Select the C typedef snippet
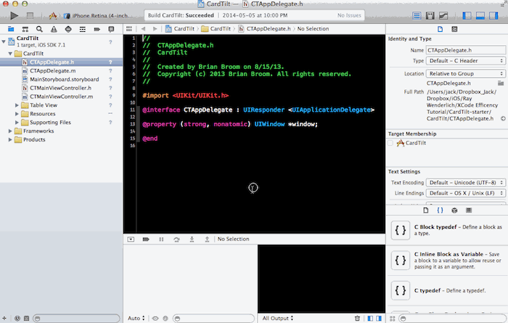Viewport: 508px width, 323px height. 447,290
